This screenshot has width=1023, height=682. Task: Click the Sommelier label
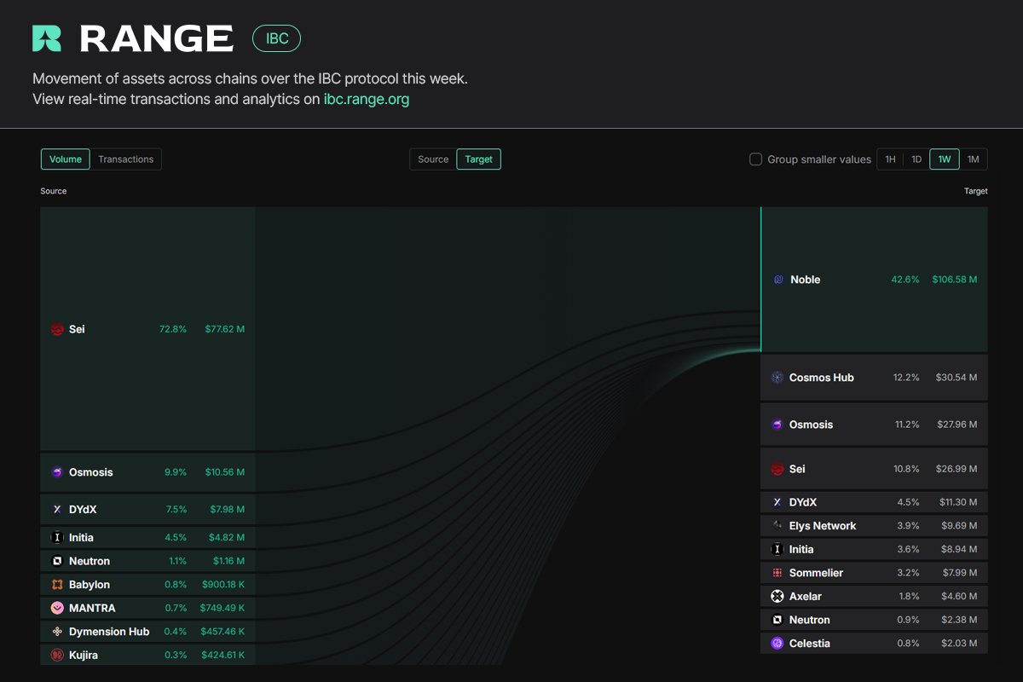click(816, 573)
